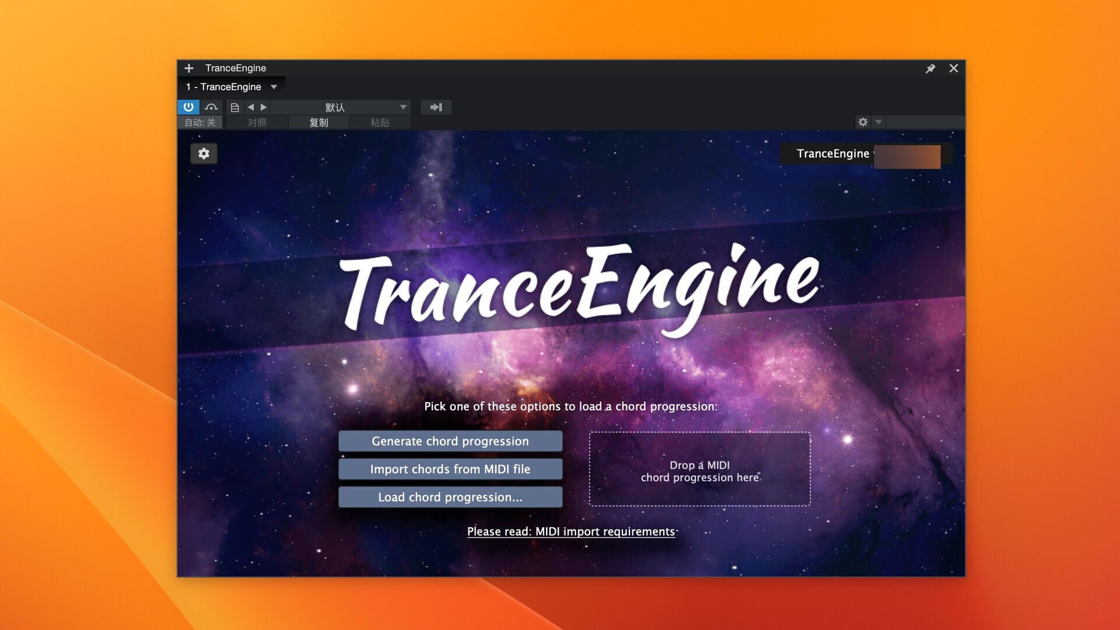Open the 默认 preset dropdown

click(341, 107)
